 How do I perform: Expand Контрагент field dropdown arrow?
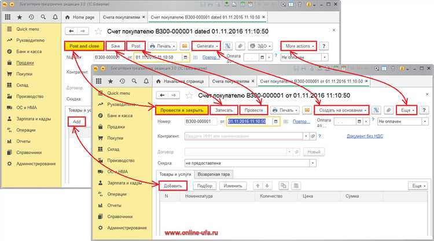tap(306, 136)
